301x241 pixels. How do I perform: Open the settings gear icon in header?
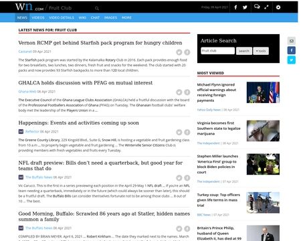coord(278,7)
